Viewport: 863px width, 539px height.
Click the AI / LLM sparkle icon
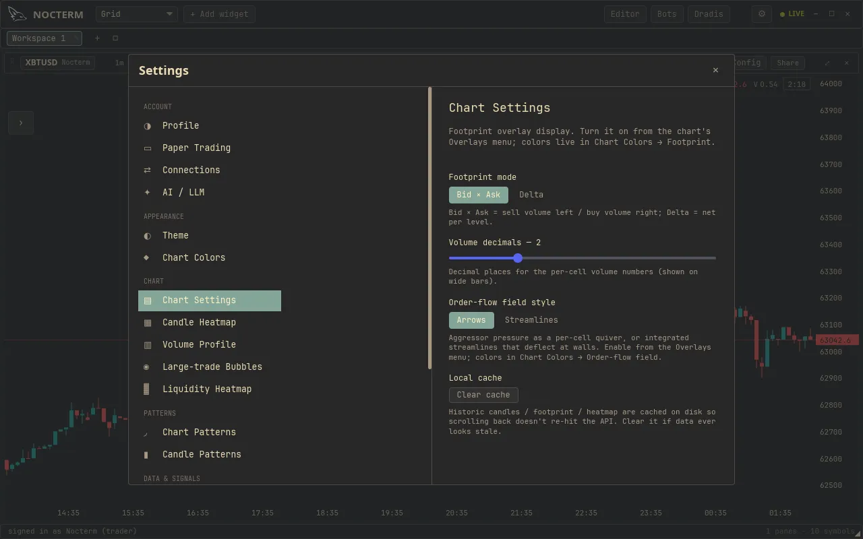148,193
